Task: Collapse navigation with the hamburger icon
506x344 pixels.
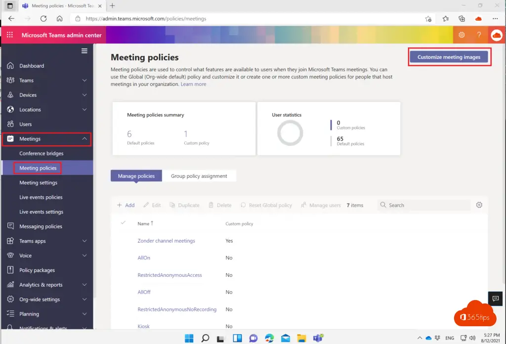Action: coord(84,51)
